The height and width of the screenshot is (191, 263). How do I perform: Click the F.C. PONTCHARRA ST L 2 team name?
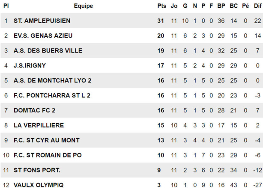pyautogui.click(x=52, y=95)
